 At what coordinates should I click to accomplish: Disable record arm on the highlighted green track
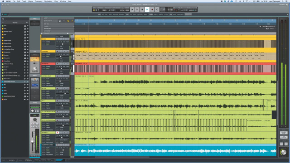pyautogui.click(x=57, y=133)
